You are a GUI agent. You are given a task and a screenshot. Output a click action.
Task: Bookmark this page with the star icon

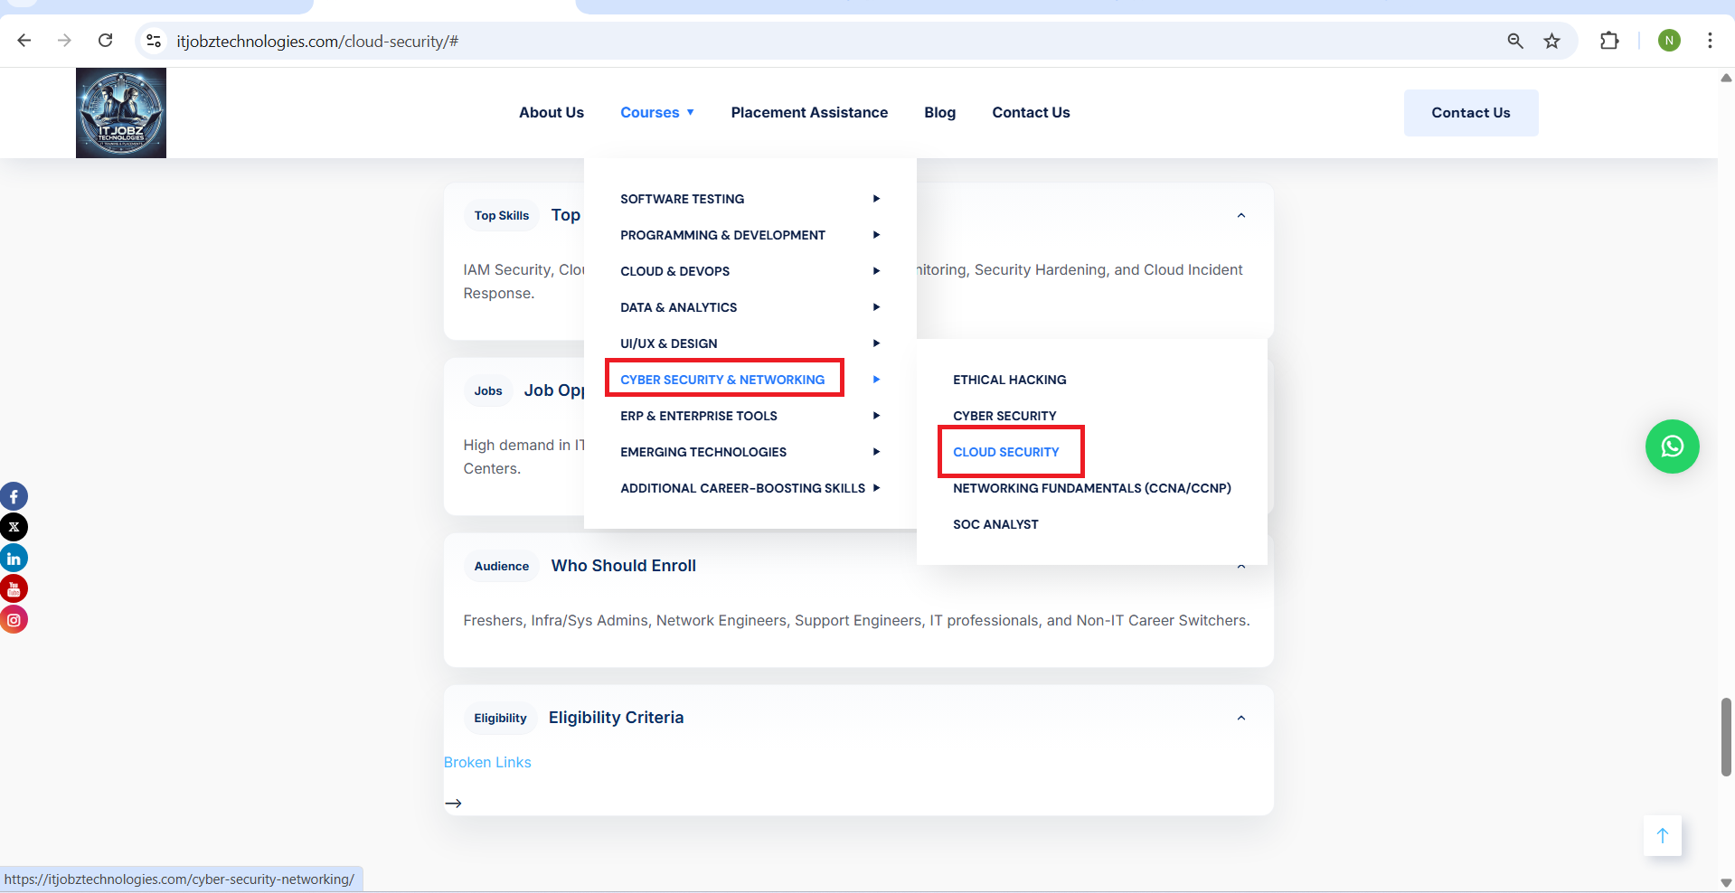1551,41
